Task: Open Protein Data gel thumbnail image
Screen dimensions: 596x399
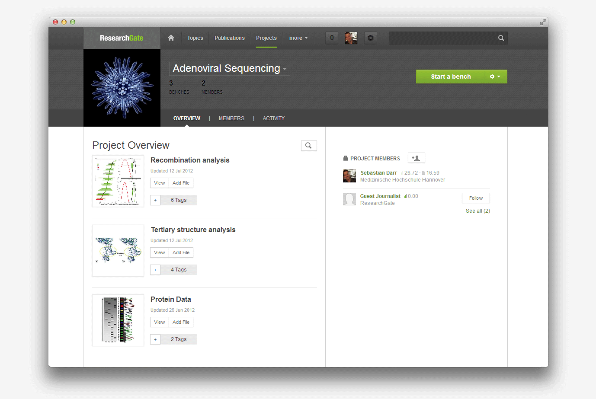Action: pyautogui.click(x=118, y=320)
